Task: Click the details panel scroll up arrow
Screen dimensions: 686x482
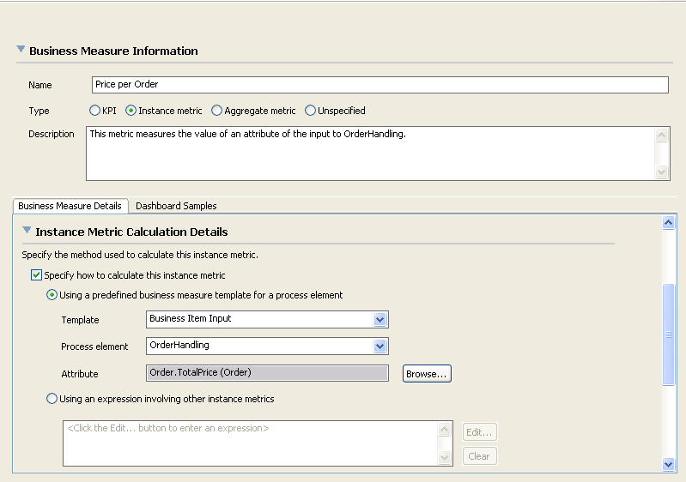Action: point(669,222)
